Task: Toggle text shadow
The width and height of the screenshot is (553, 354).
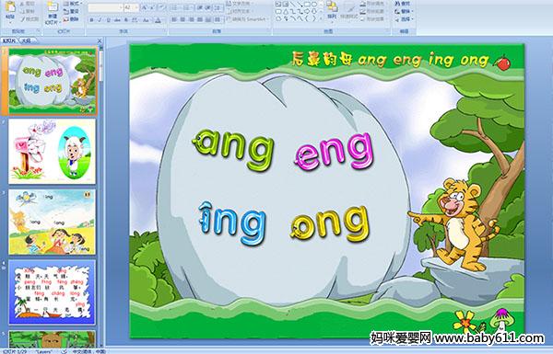Action: [x=126, y=20]
